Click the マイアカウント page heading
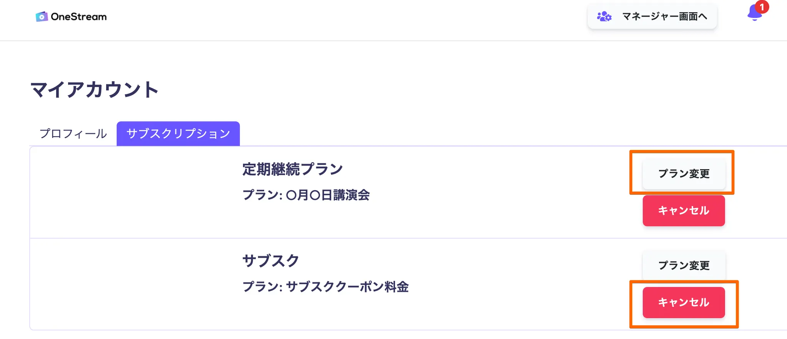This screenshot has height=339, width=787. tap(95, 90)
